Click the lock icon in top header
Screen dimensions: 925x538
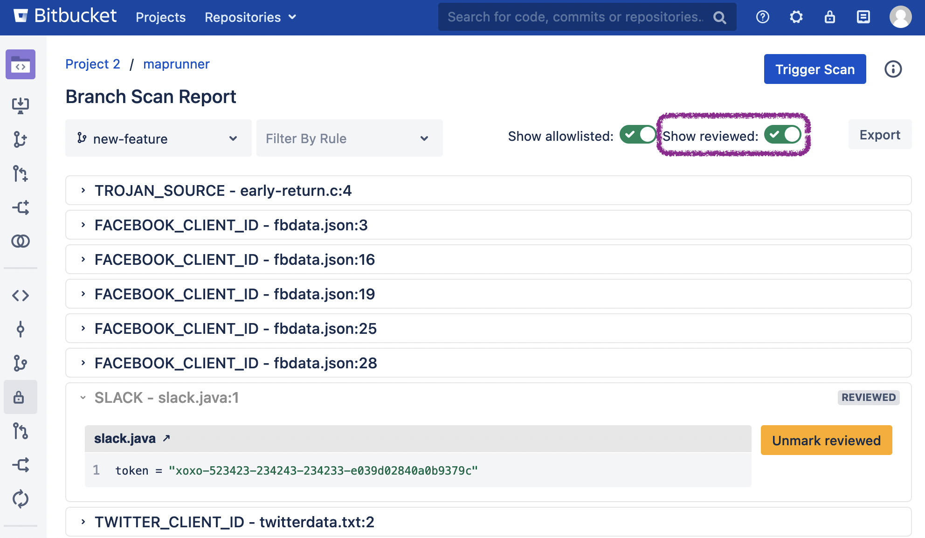[829, 17]
